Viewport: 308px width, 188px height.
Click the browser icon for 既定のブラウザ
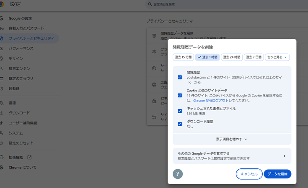point(2,79)
